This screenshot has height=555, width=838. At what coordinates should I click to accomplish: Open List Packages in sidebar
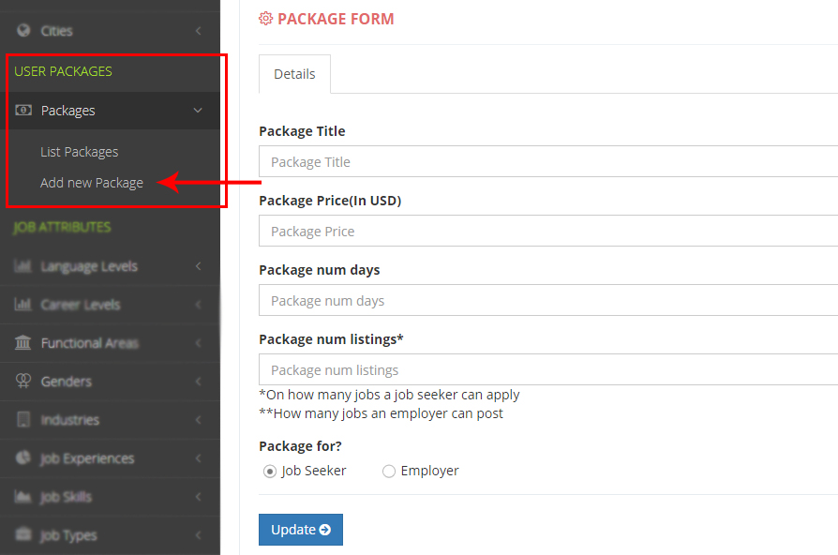click(79, 152)
